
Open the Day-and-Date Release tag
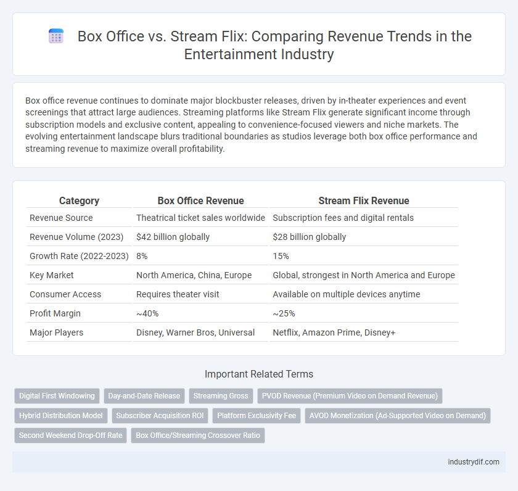[x=144, y=396]
